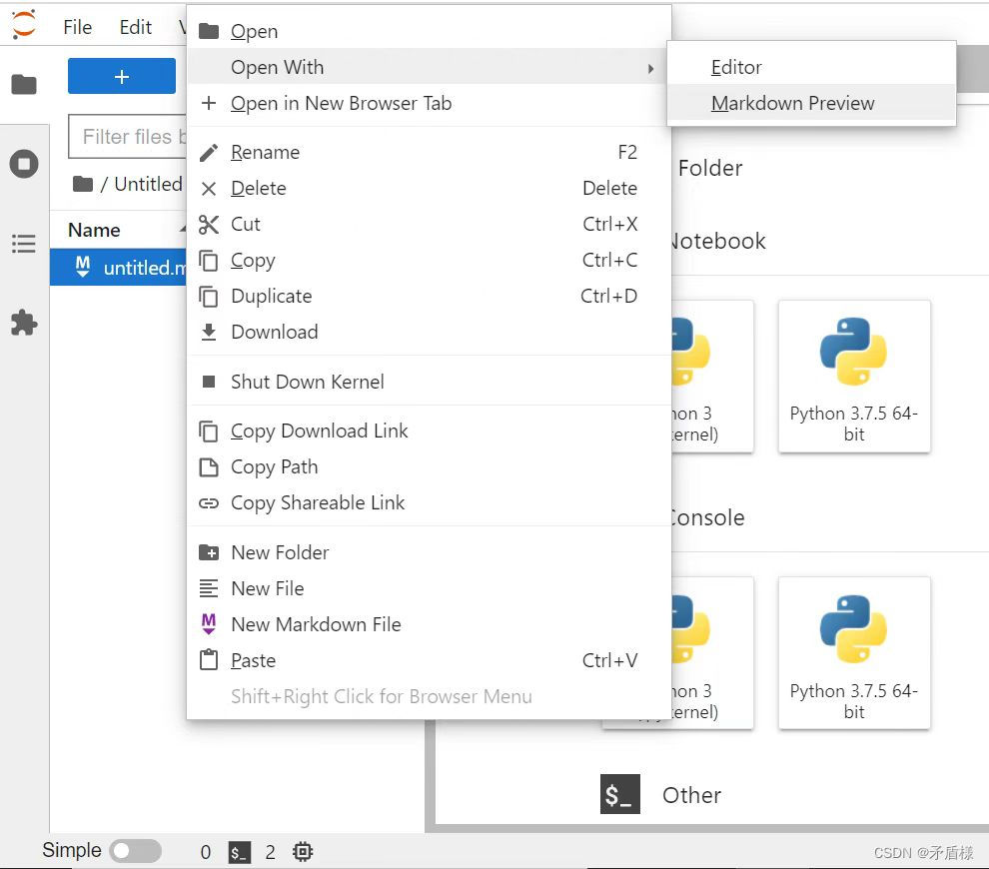Launch Python 3.7.5 64-bit notebook card
The image size is (989, 869).
pyautogui.click(x=854, y=377)
